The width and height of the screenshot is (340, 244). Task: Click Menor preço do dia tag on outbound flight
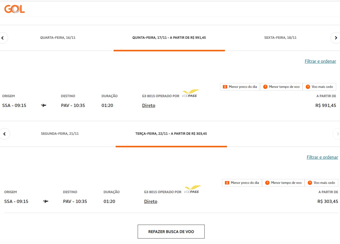click(x=240, y=87)
